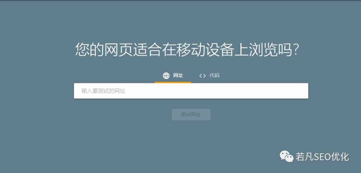This screenshot has height=173, width=361.
Task: Click the heading 您的网页适合在移动设备上浏览吗
Action: 187,49
